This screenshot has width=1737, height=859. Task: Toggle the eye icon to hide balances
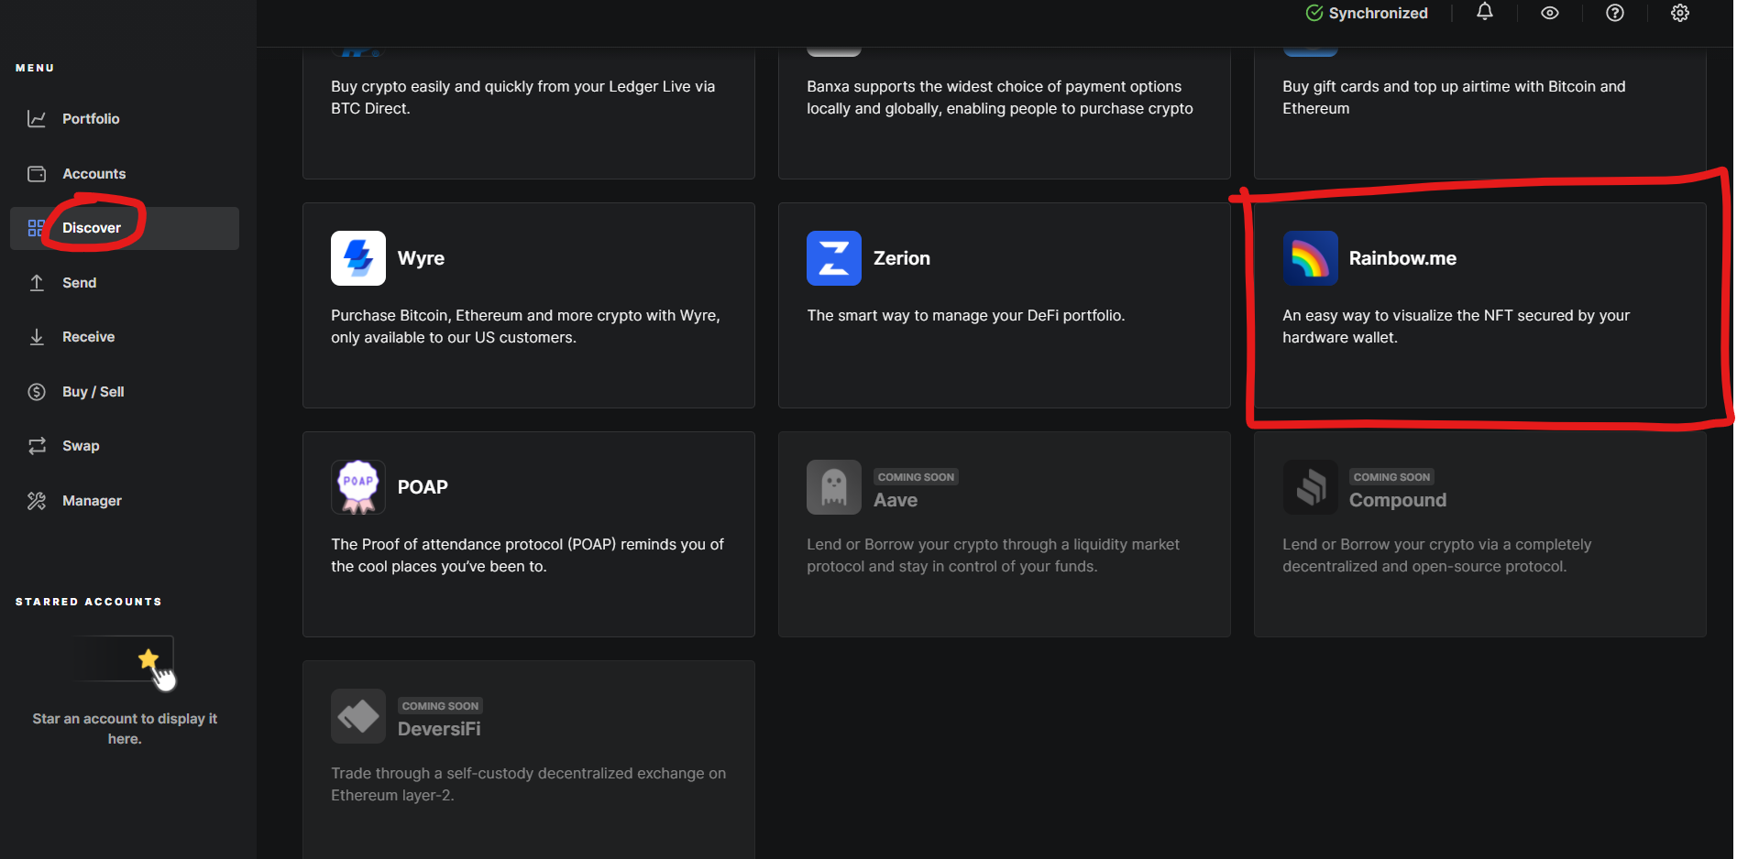(x=1549, y=13)
